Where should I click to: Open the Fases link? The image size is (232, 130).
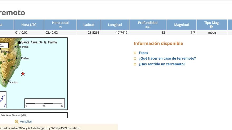[143, 53]
